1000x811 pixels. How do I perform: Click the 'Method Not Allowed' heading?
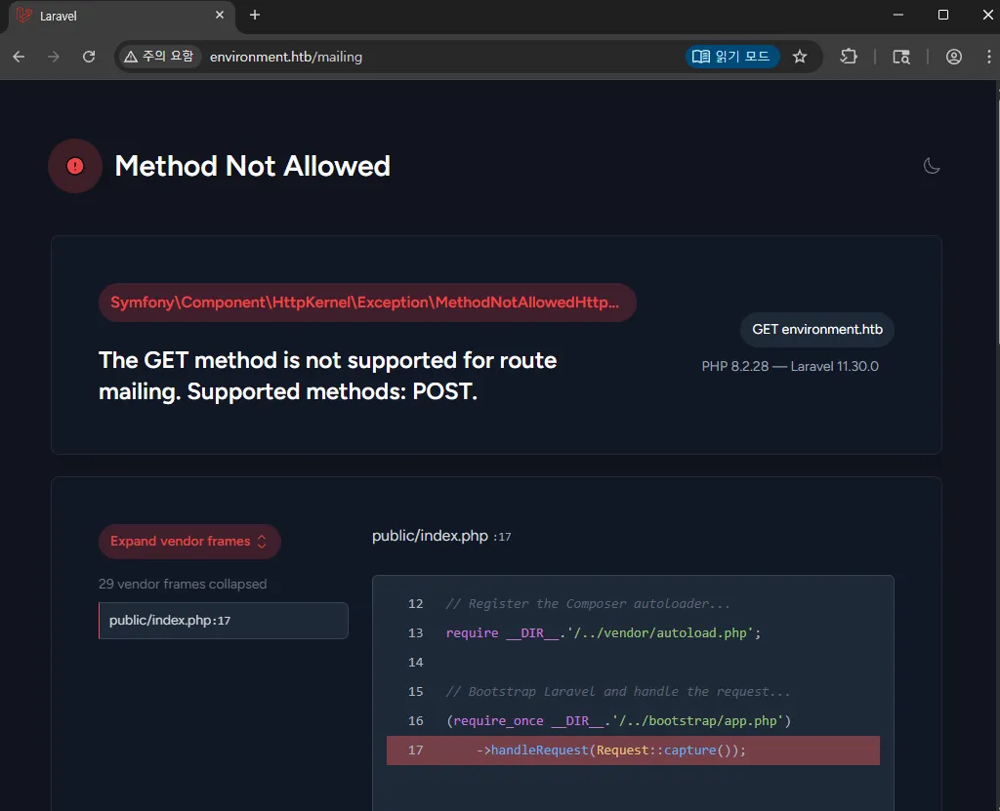coord(253,167)
